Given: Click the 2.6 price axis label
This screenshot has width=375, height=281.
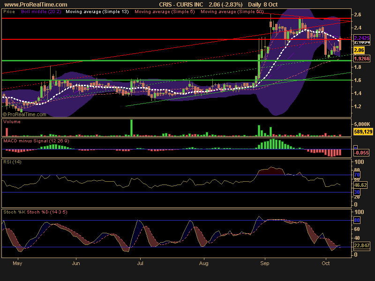Looking at the screenshot, I should pos(358,15).
